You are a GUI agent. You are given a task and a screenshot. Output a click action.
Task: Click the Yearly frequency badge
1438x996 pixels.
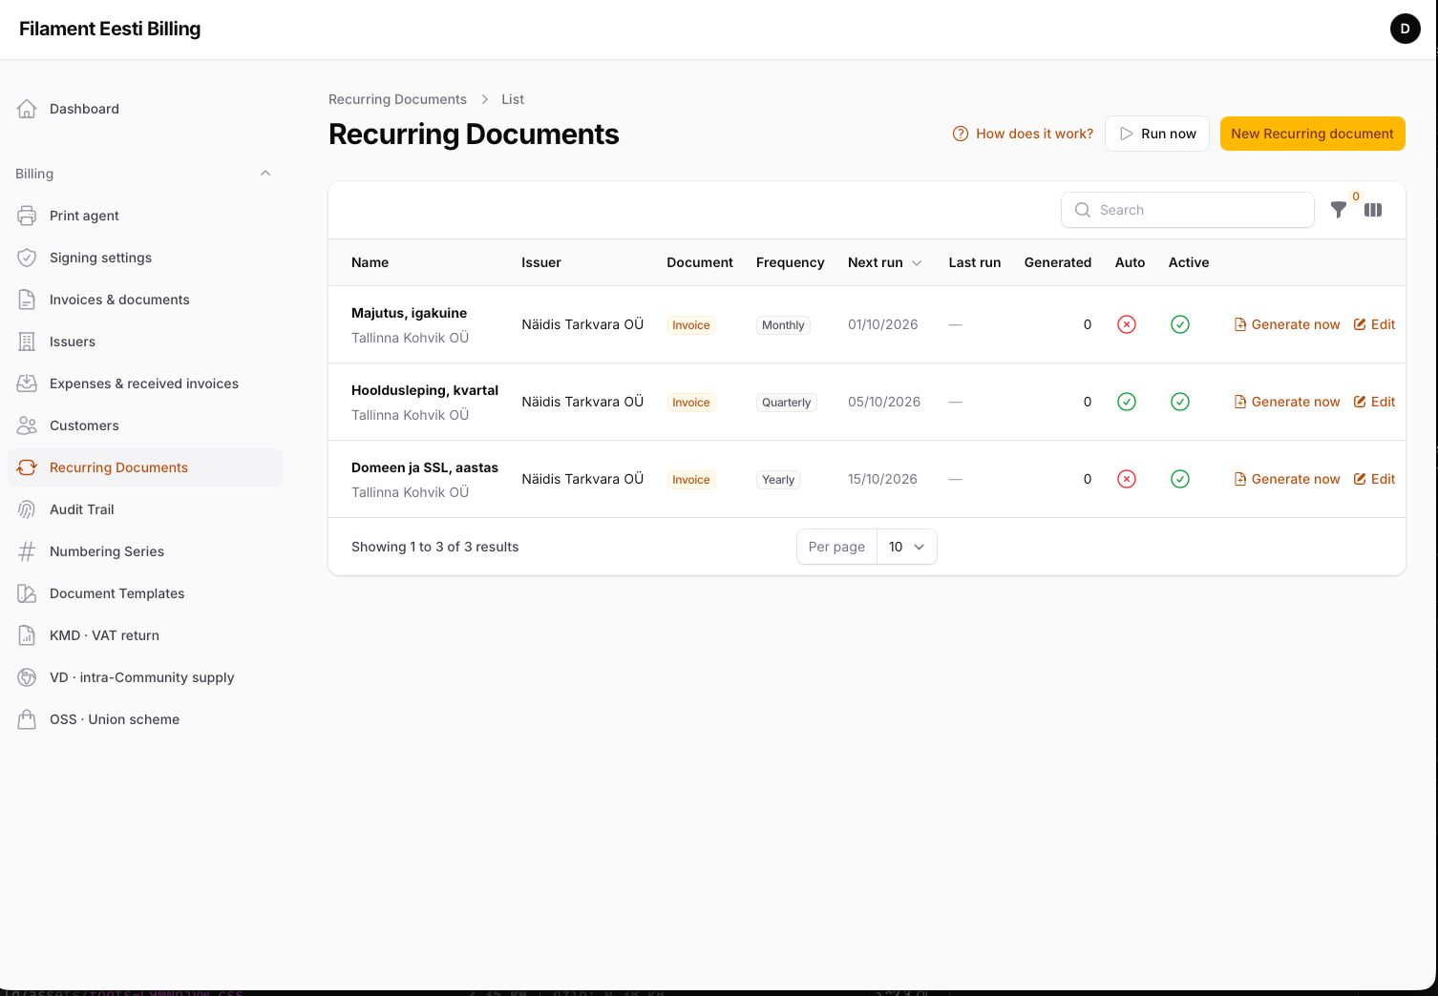click(778, 480)
